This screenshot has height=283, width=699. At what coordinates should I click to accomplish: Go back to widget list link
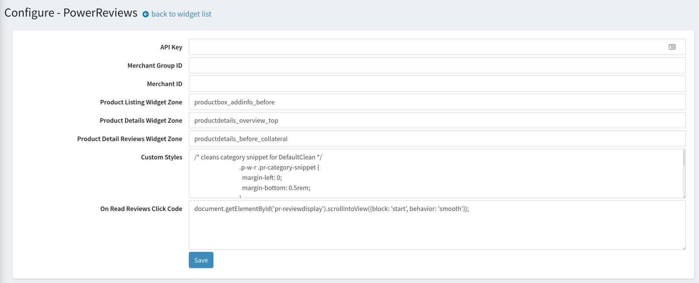tap(181, 14)
